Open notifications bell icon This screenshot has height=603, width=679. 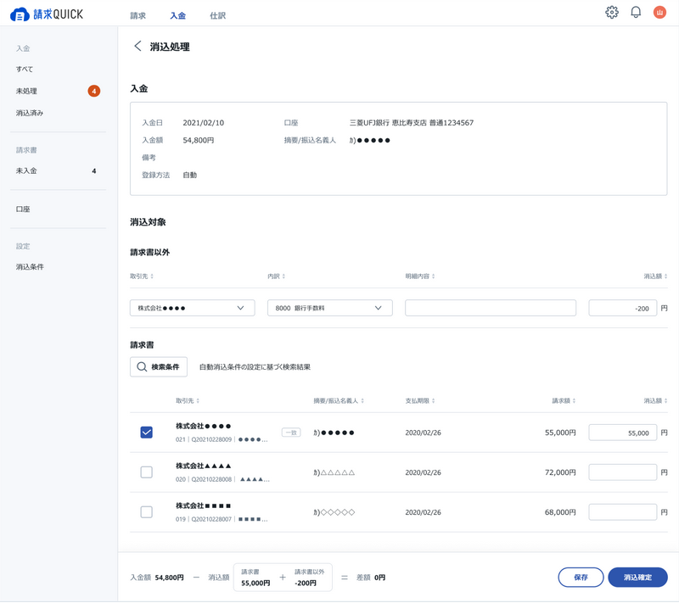pyautogui.click(x=636, y=13)
